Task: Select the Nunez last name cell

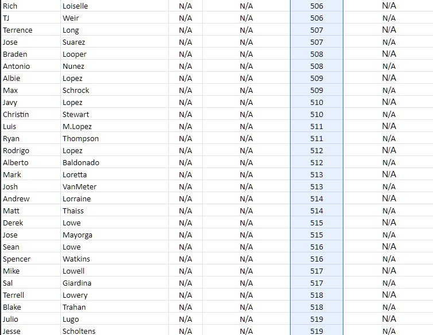Action: tap(114, 66)
